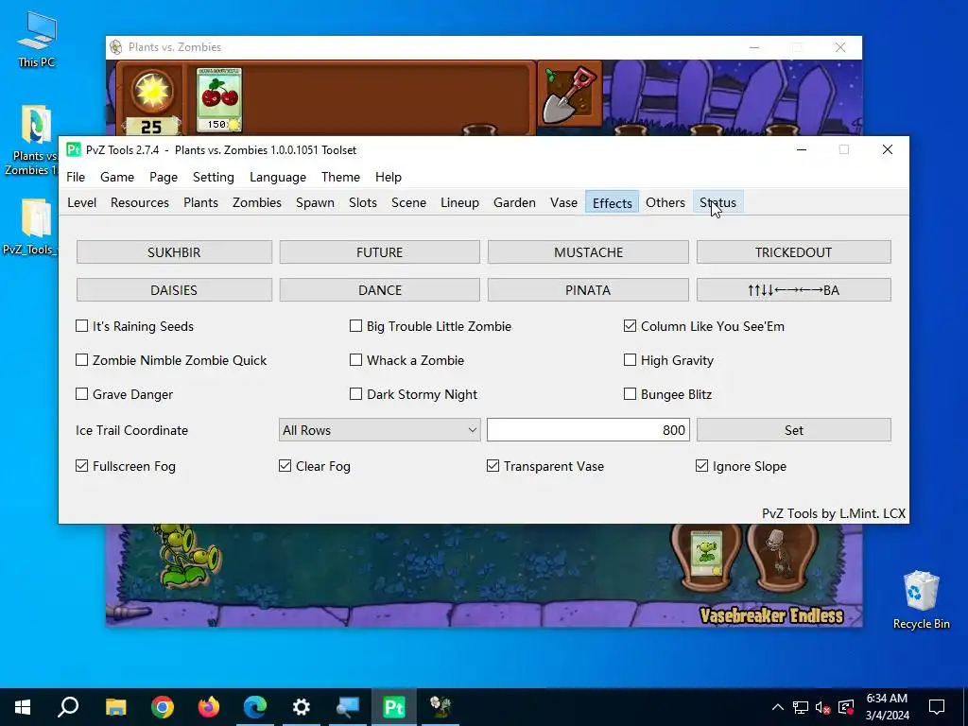968x726 pixels.
Task: Open the Recycle Bin
Action: tap(921, 599)
